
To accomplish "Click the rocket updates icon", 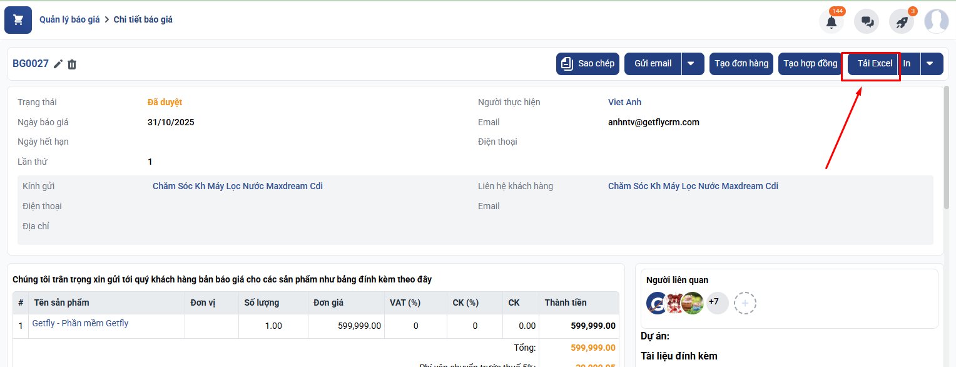I will [x=902, y=22].
